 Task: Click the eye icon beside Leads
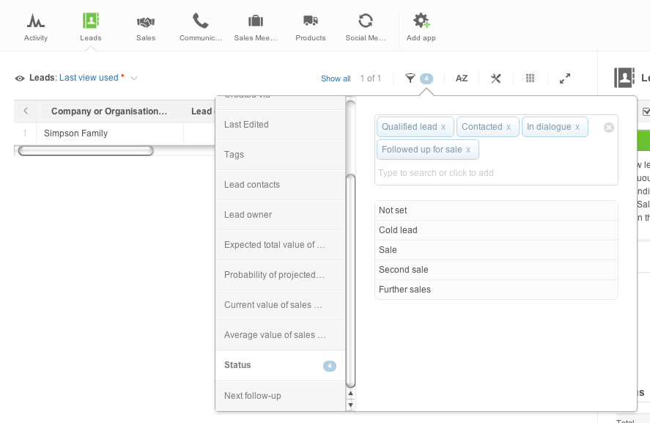(20, 78)
